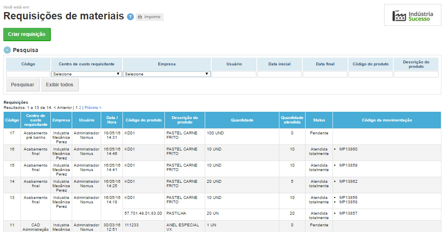
Task: Open the Centro de custo requisitante dropdown
Action: pos(87,74)
